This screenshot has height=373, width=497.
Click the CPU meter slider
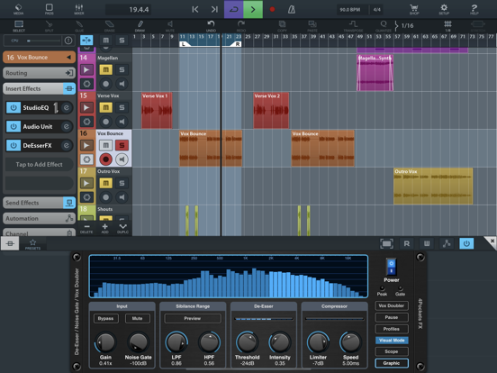(x=43, y=41)
